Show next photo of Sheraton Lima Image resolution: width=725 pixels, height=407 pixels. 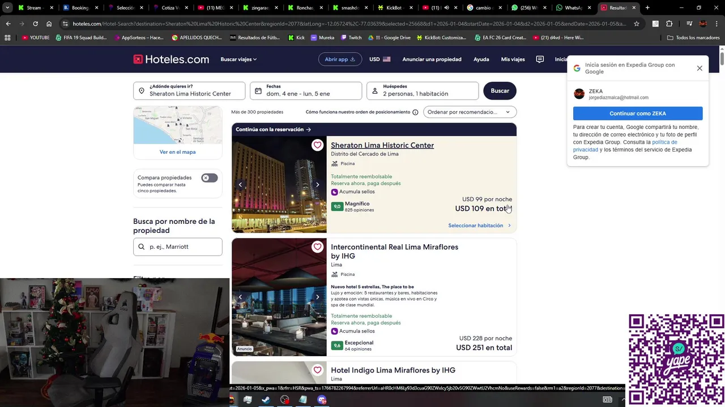tap(318, 185)
